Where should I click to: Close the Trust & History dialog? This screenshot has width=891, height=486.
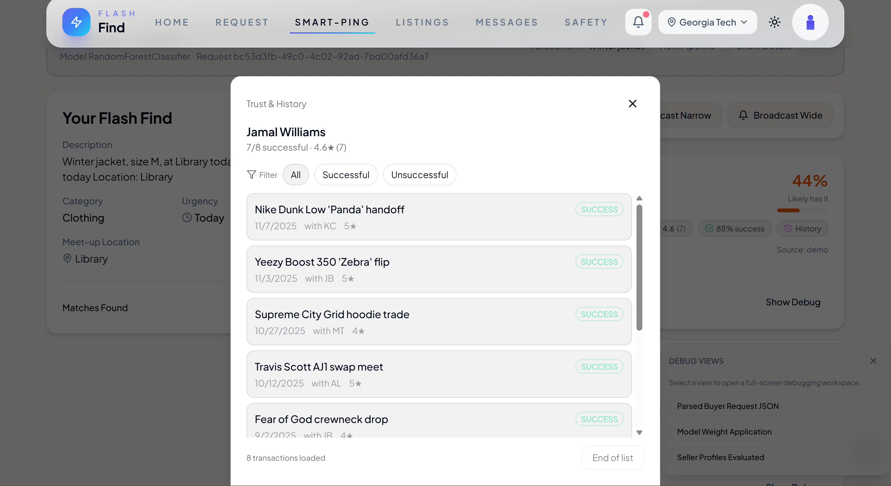[632, 103]
